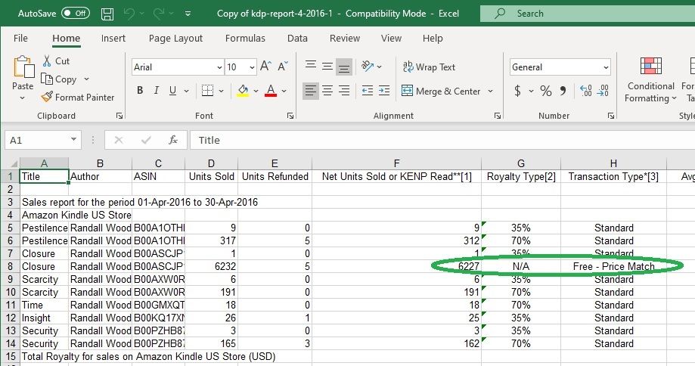The height and width of the screenshot is (366, 695).
Task: Click the Accounting dollar format icon
Action: [x=517, y=91]
